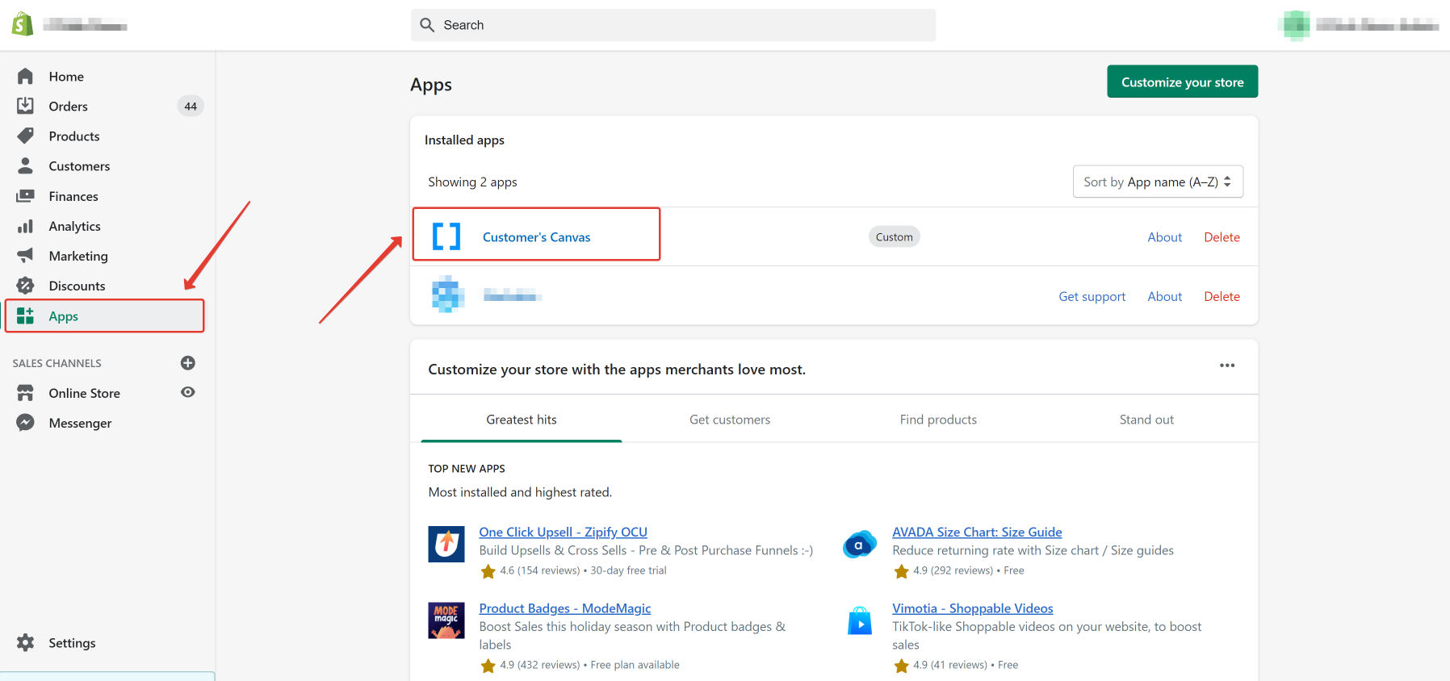Click the Online Store storefront icon
The image size is (1450, 681).
pos(25,393)
